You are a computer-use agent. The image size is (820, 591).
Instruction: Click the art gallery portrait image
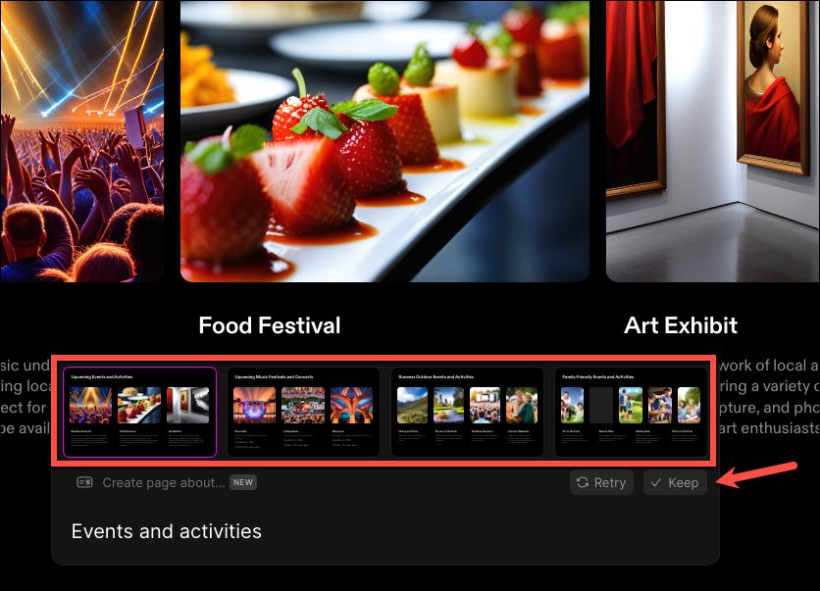713,141
